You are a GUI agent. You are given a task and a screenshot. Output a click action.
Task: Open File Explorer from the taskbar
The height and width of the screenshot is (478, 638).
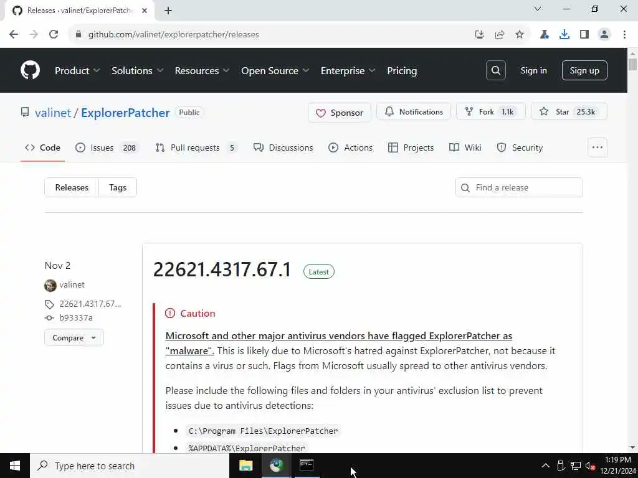tap(245, 466)
